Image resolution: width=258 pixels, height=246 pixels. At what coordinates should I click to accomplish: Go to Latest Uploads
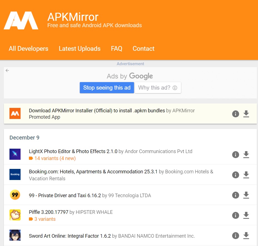coord(80,49)
